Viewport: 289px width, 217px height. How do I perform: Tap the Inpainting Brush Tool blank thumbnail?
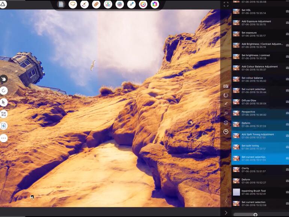[236, 192]
